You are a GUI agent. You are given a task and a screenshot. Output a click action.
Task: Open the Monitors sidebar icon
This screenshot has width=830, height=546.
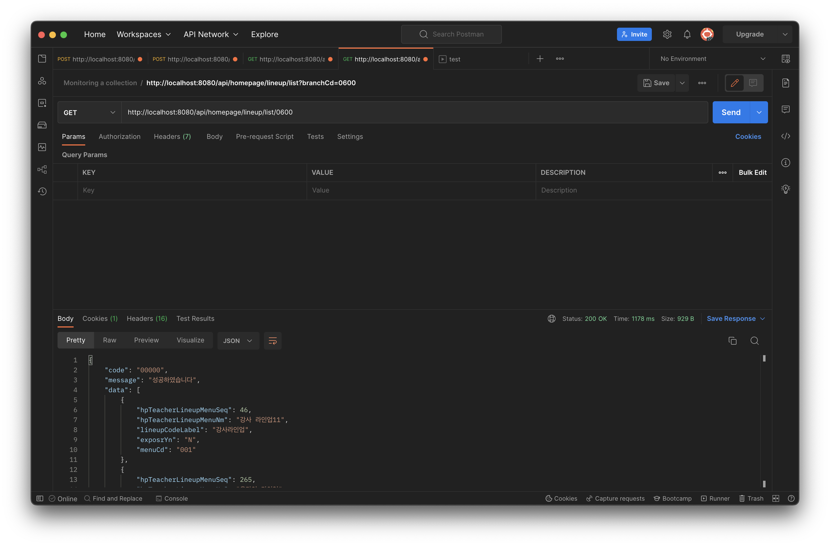pyautogui.click(x=42, y=147)
